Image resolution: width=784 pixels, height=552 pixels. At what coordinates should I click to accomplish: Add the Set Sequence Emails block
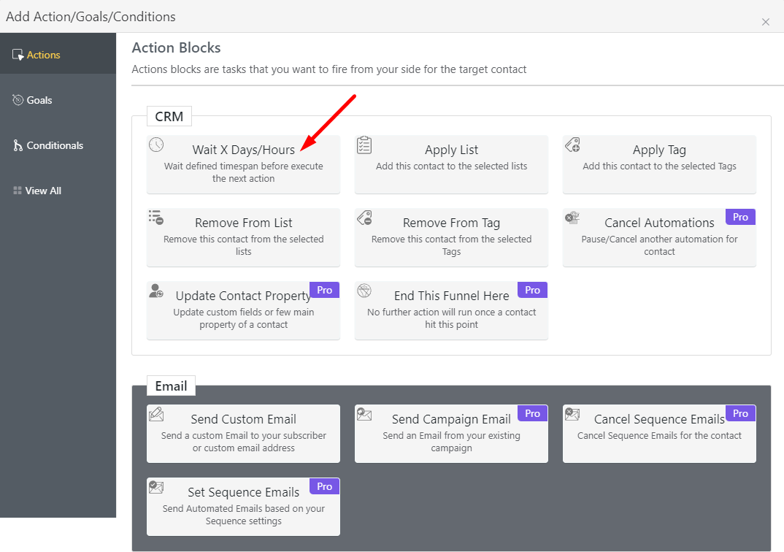tap(244, 507)
